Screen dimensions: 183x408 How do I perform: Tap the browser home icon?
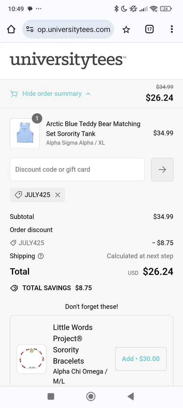[11, 29]
